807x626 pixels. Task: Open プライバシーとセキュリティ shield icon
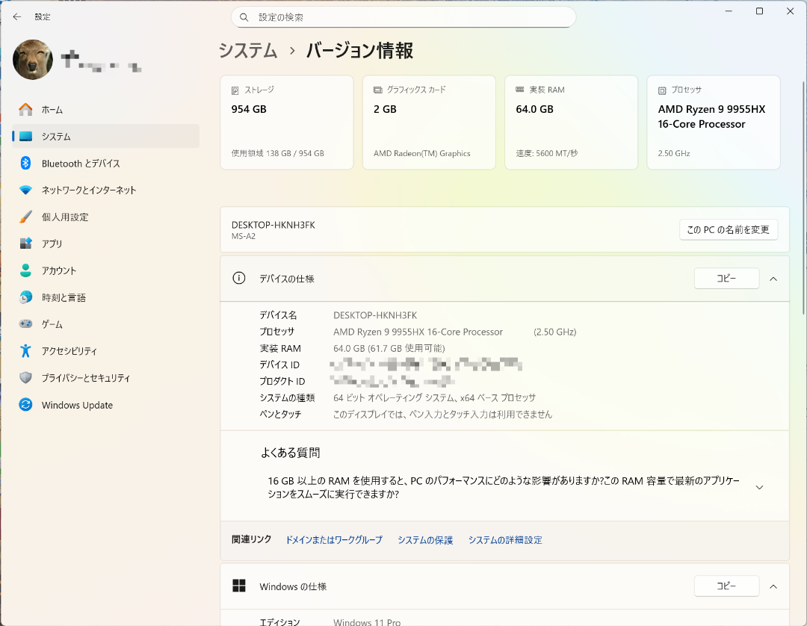[25, 378]
